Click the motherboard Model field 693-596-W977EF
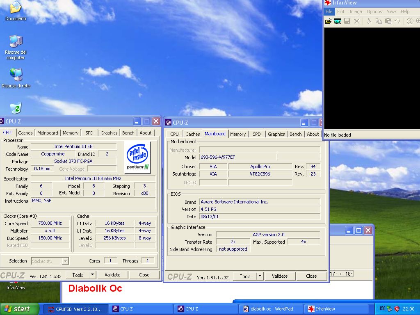This screenshot has height=315, width=420. (238, 157)
